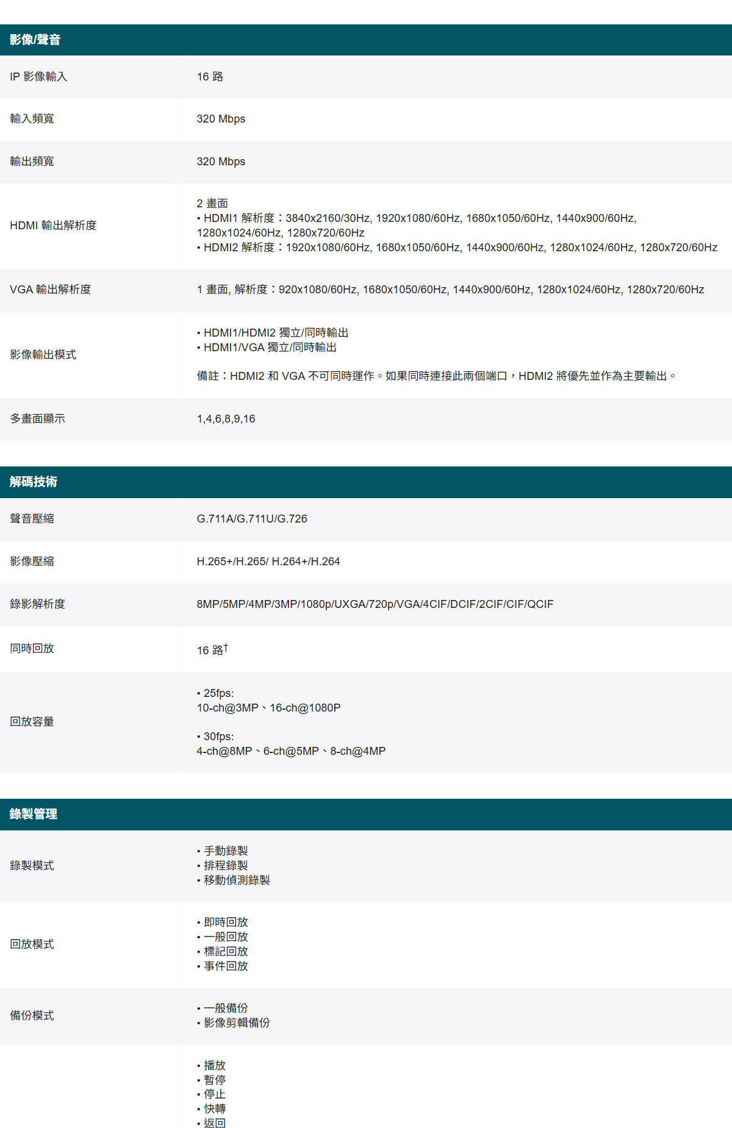The width and height of the screenshot is (732, 1128).
Task: Click the 移動偵測錄製 list item
Action: tap(237, 880)
